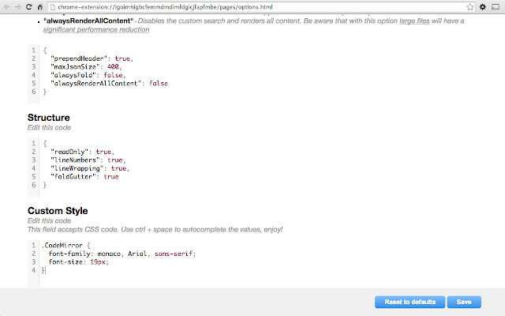Click "significant performance reduction" underlined text

pyautogui.click(x=96, y=30)
